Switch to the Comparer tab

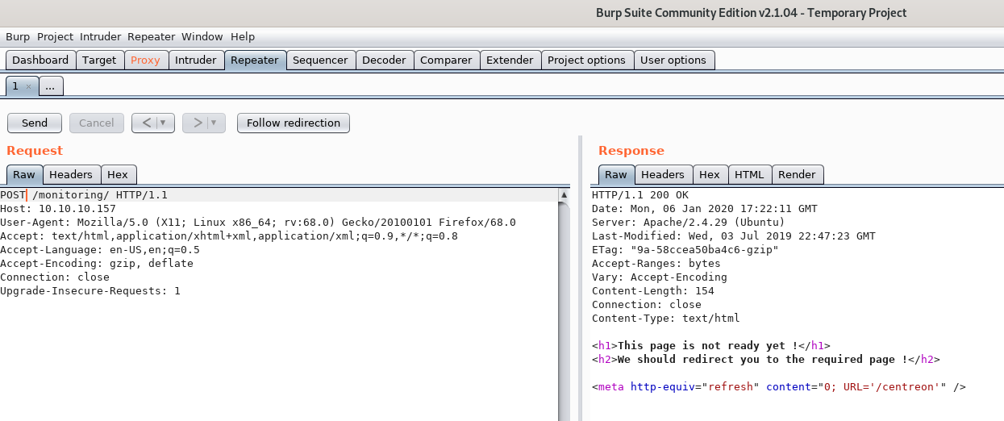446,60
